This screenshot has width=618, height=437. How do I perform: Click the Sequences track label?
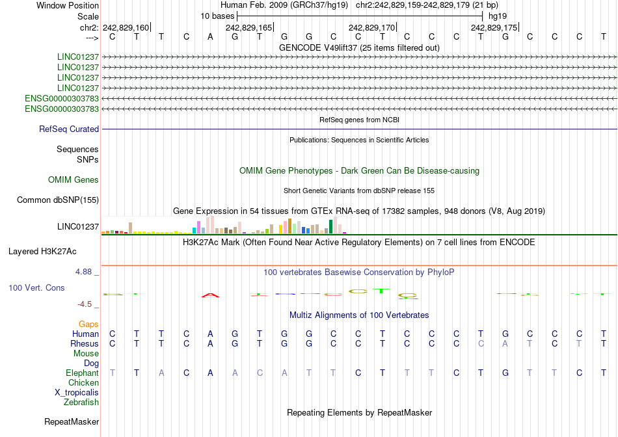pos(77,150)
